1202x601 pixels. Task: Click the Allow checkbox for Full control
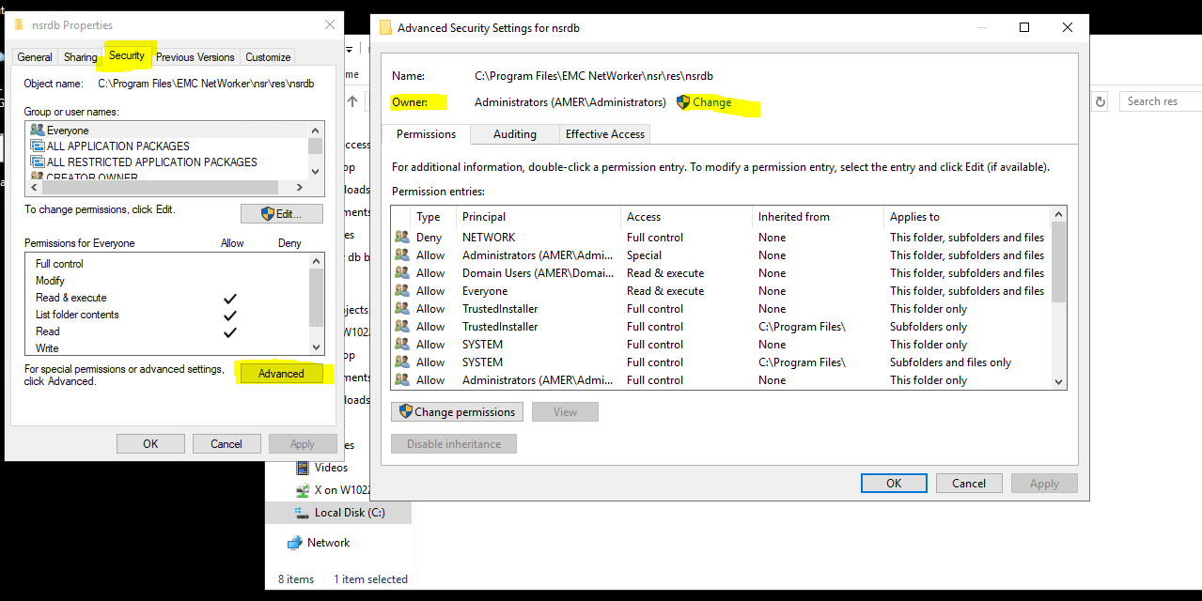pyautogui.click(x=232, y=263)
